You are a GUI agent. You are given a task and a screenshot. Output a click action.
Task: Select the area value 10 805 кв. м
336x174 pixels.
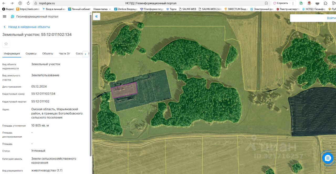[40, 125]
